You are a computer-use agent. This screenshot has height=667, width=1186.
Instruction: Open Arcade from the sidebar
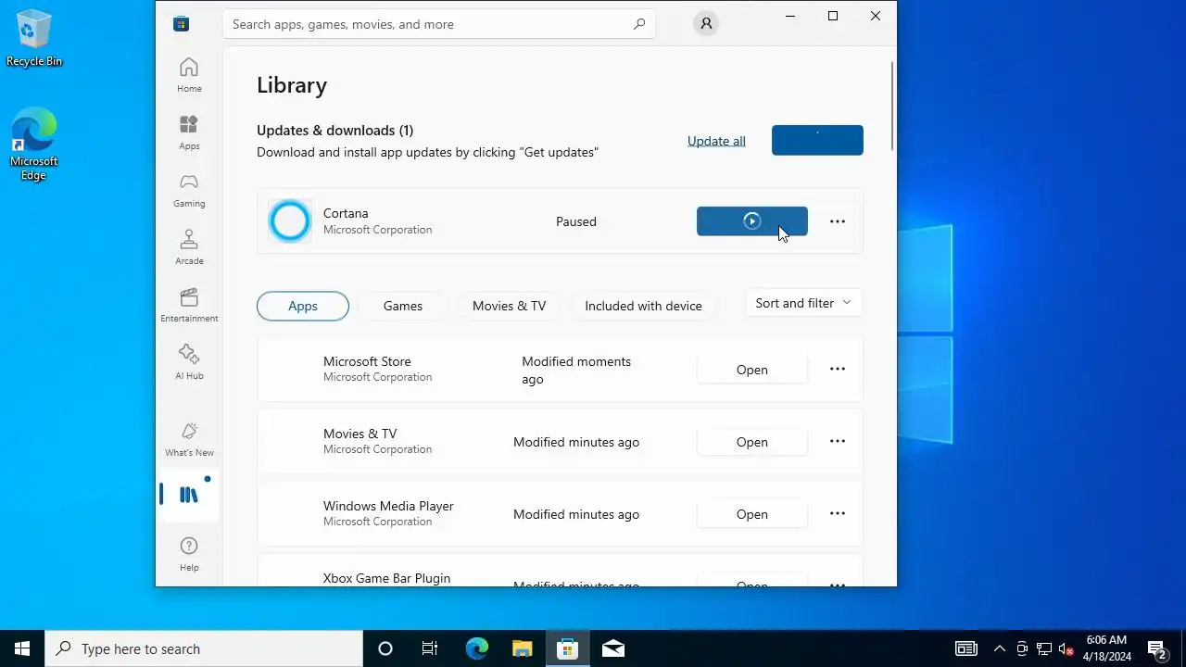pyautogui.click(x=189, y=247)
